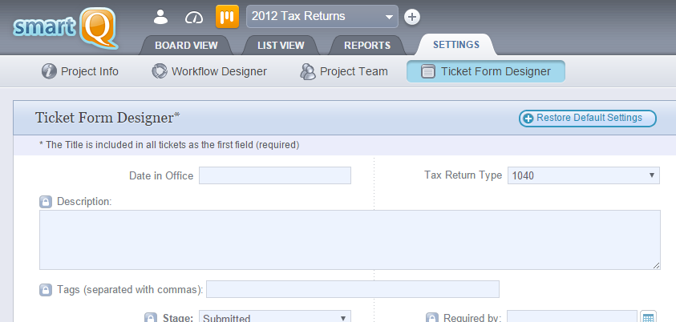Image resolution: width=676 pixels, height=322 pixels.
Task: Click the orange board icon
Action: coord(228,16)
